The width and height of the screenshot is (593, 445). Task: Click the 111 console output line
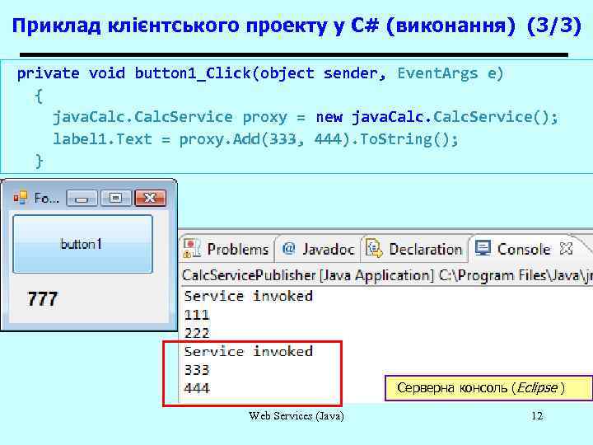coord(197,315)
